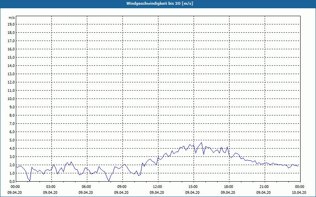Click the 13,0 y-axis label
This screenshot has height=197, width=316.
tap(11, 74)
